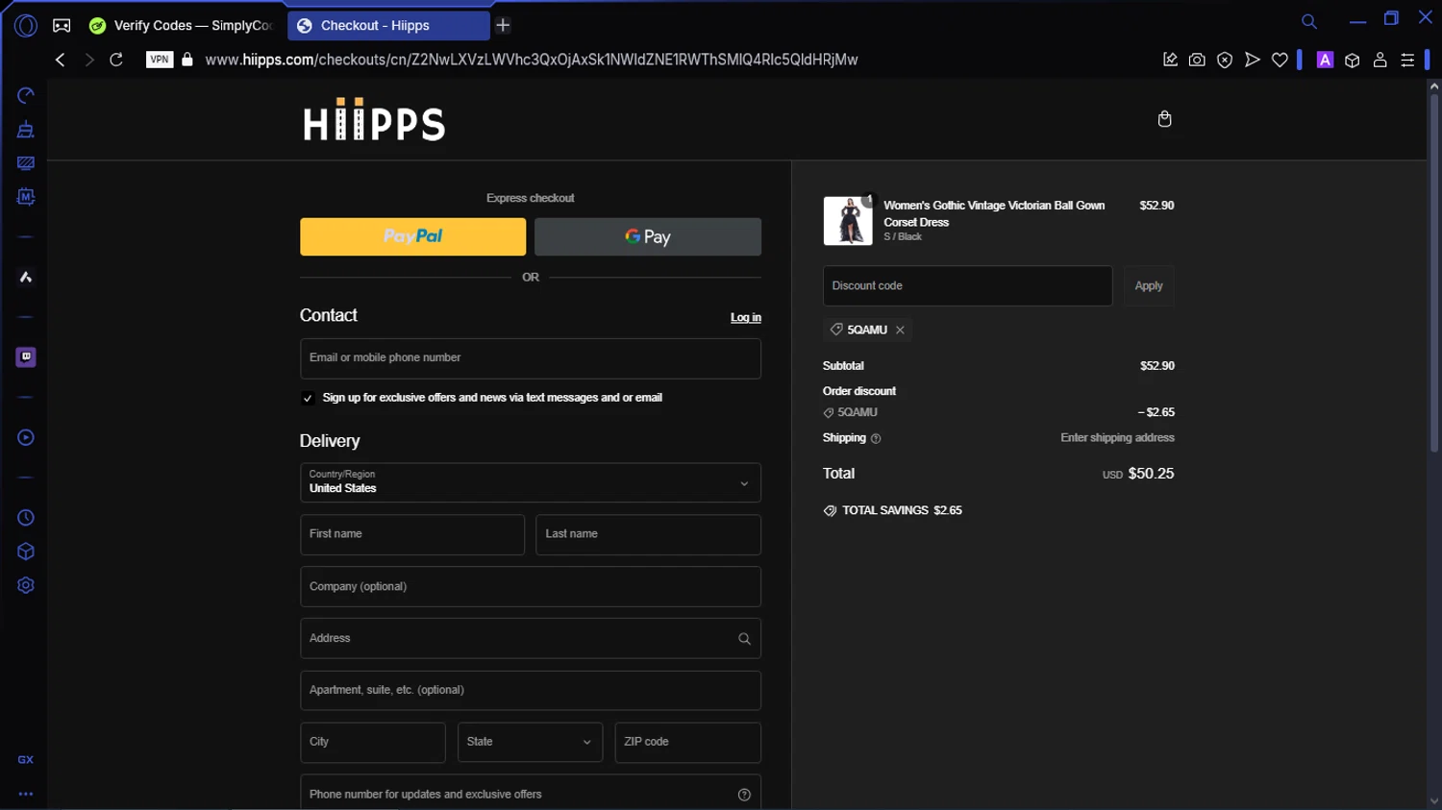The image size is (1442, 810).
Task: Focus the City field
Action: tap(373, 743)
